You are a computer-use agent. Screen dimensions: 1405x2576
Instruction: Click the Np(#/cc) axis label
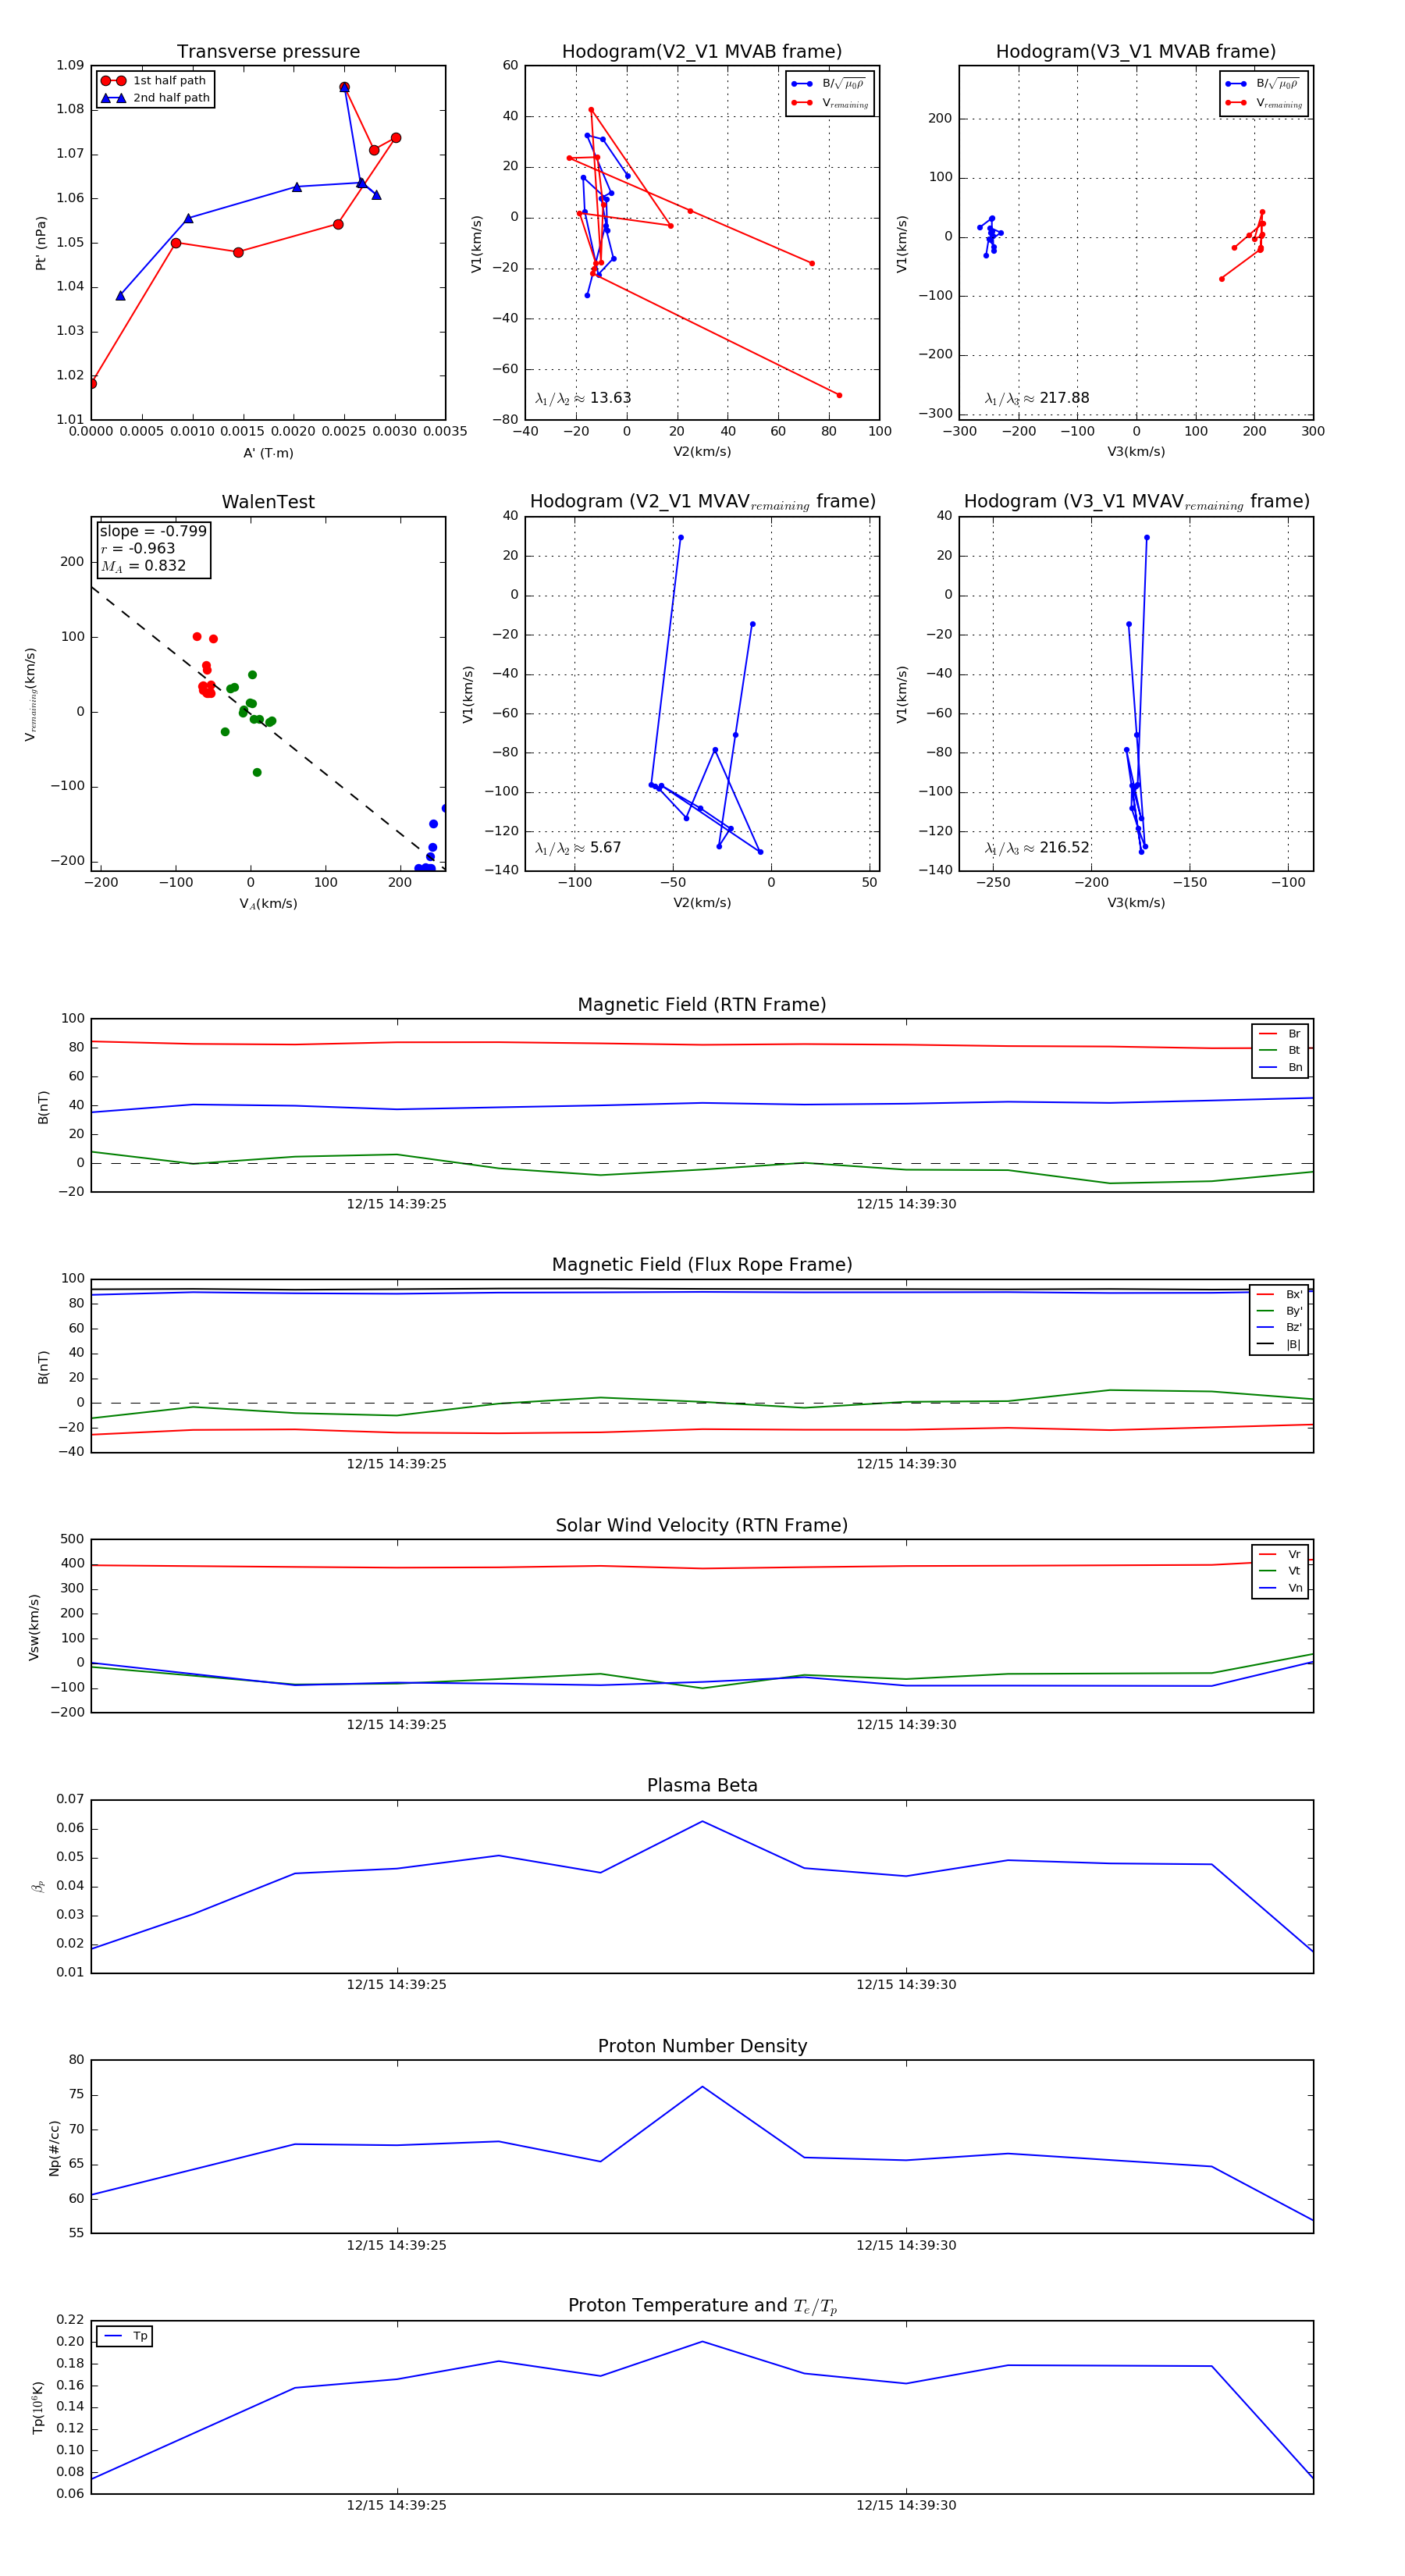coord(54,2147)
